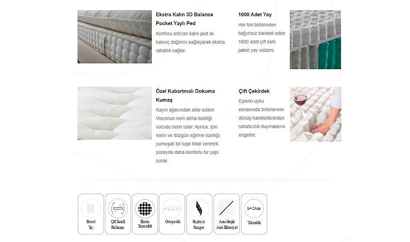This screenshot has width=410, height=242.
Task: Click the h=24cm Yükseklik icon
Action: (254, 214)
